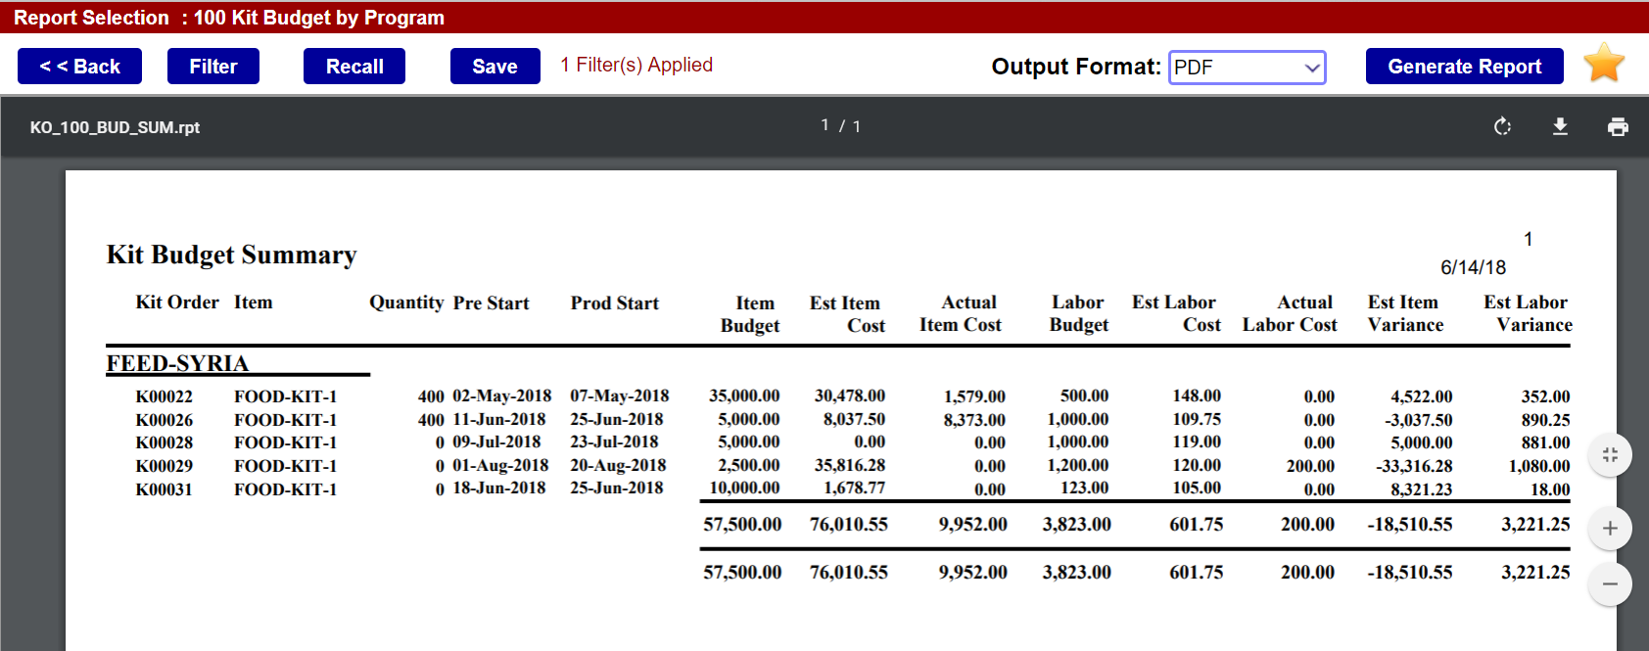The image size is (1649, 651).
Task: Print the PDF report
Action: 1618,126
